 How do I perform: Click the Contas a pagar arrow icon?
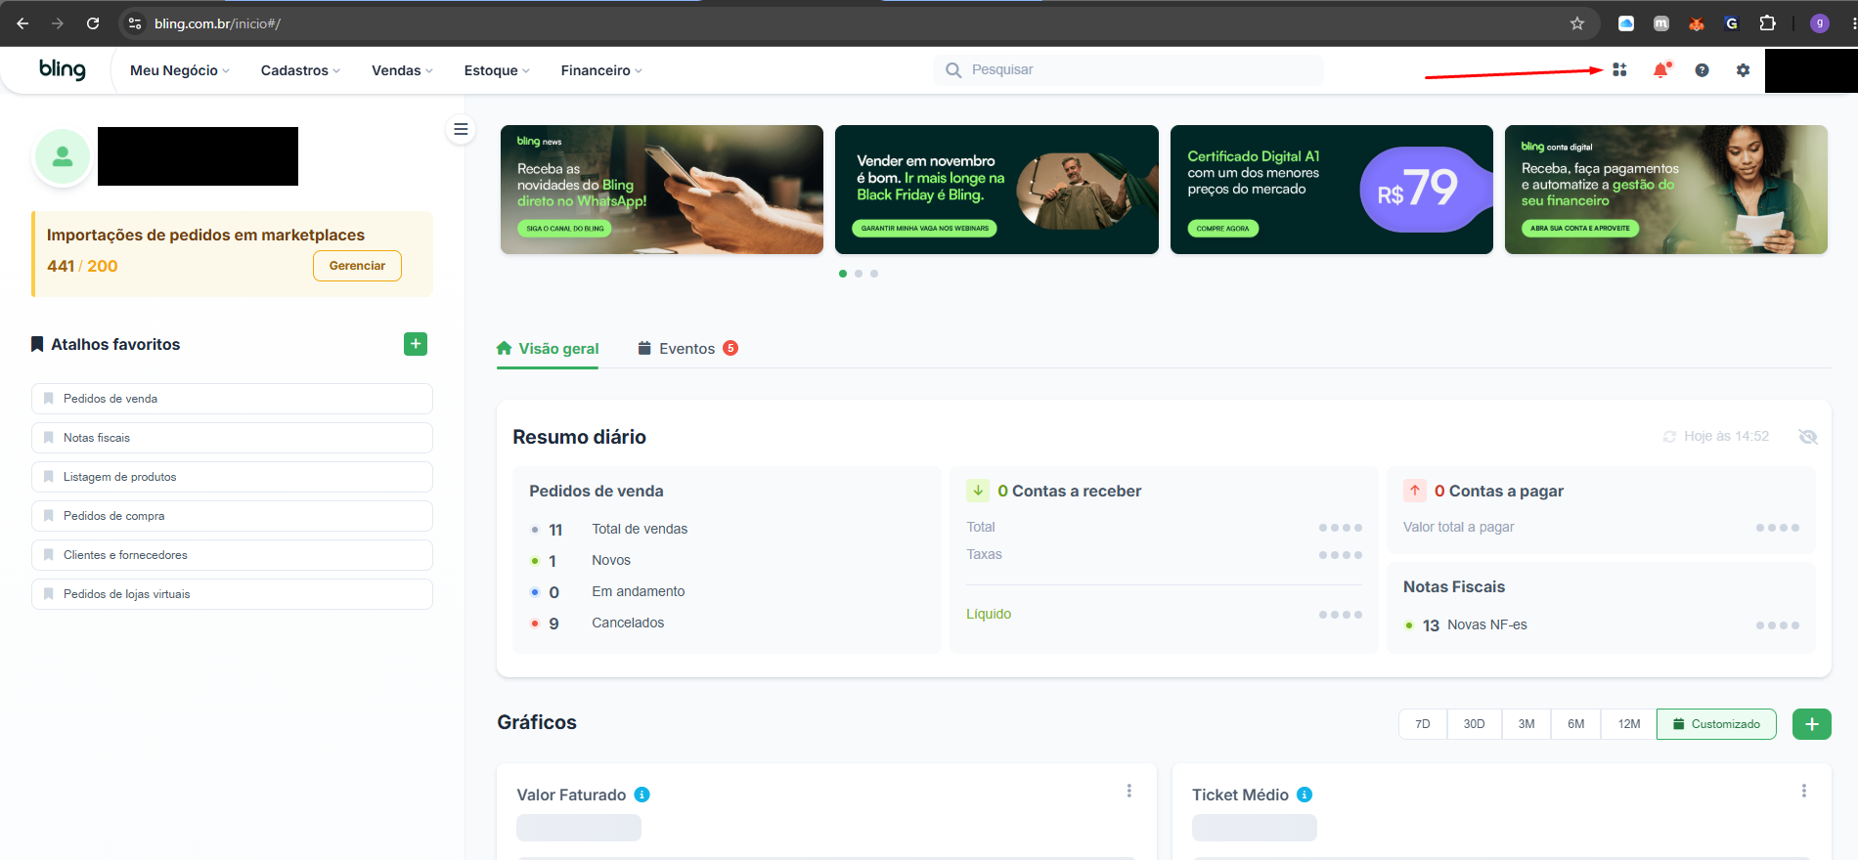tap(1415, 491)
